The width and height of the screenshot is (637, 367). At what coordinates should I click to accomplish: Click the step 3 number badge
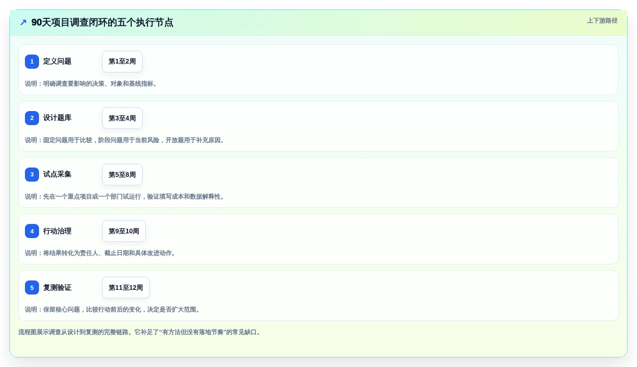32,175
